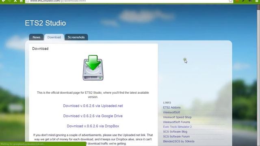Click the browser stop loading X icon
Viewport: 260px width, 146px height.
tap(15, 1)
